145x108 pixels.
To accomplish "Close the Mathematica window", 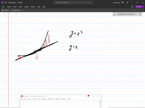I will tap(98, 96).
